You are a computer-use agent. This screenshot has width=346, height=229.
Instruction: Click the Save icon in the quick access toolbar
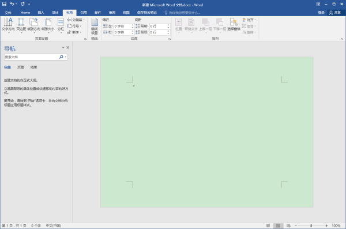[4, 4]
